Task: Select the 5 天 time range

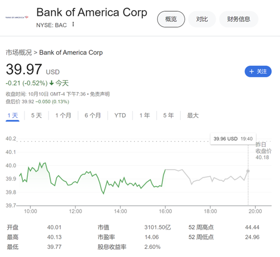Action: (x=36, y=115)
